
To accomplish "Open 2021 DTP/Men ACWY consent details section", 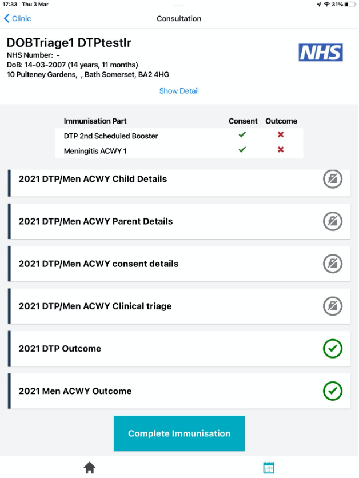I will point(98,264).
